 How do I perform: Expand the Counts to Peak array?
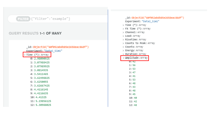(x=123, y=43)
